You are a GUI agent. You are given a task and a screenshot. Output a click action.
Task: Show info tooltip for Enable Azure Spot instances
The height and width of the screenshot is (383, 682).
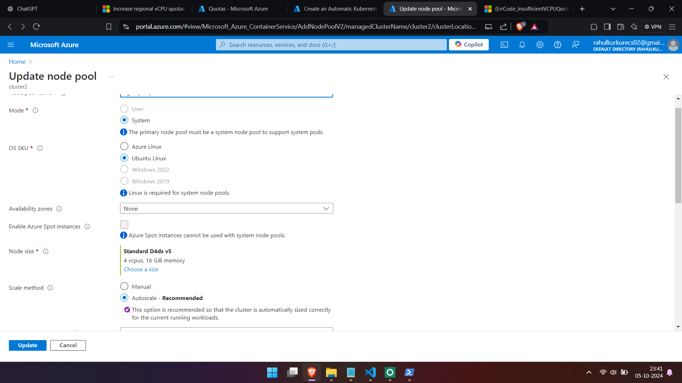pyautogui.click(x=87, y=227)
